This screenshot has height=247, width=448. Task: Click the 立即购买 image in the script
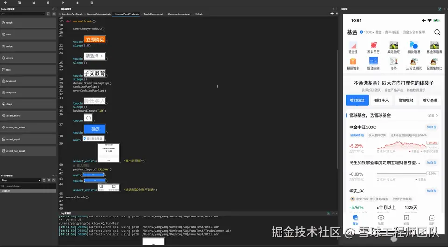pos(95,39)
